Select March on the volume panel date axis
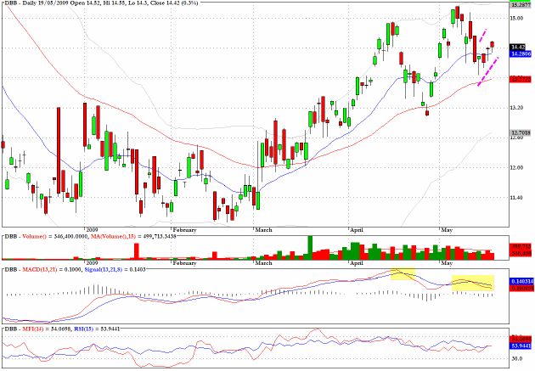 click(x=263, y=263)
